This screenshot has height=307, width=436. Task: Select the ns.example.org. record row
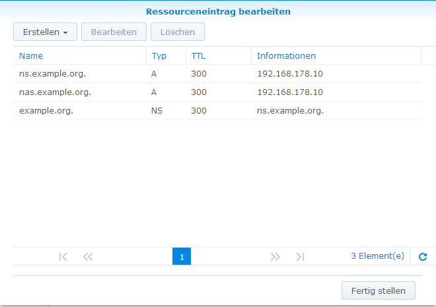pos(217,74)
